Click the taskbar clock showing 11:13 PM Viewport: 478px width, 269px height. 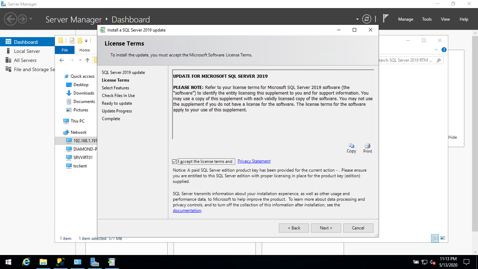[x=449, y=262]
